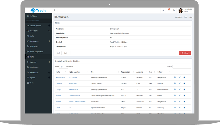Click the Back button
The width and height of the screenshot is (220, 125).
(58, 53)
